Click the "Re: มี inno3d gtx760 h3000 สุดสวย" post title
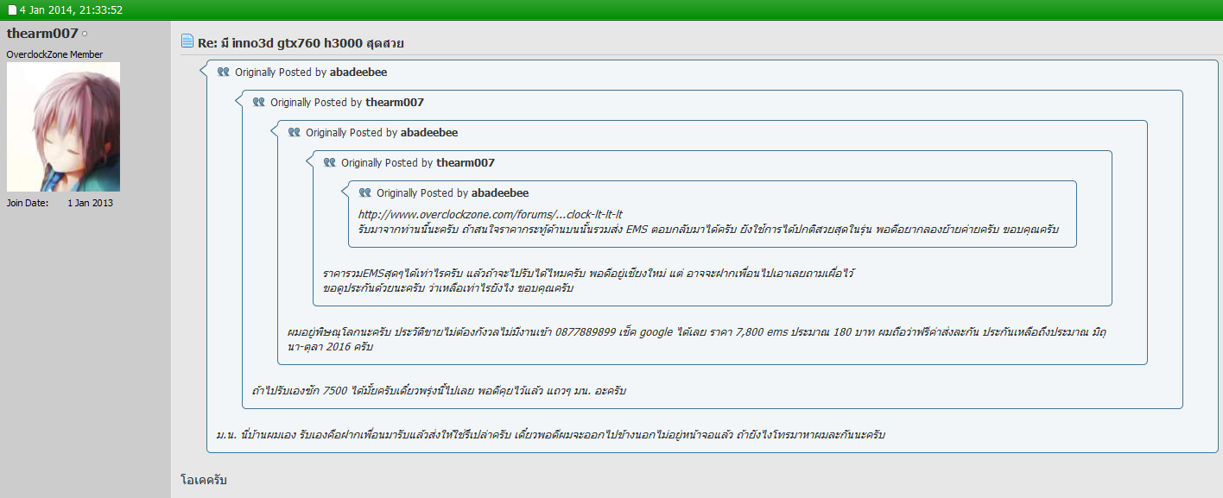1223x498 pixels. pos(301,43)
